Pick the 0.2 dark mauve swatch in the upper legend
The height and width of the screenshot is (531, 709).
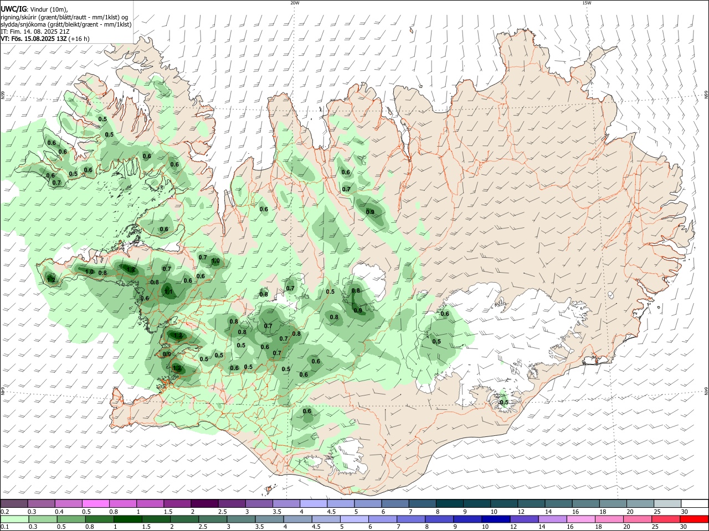click(x=14, y=503)
